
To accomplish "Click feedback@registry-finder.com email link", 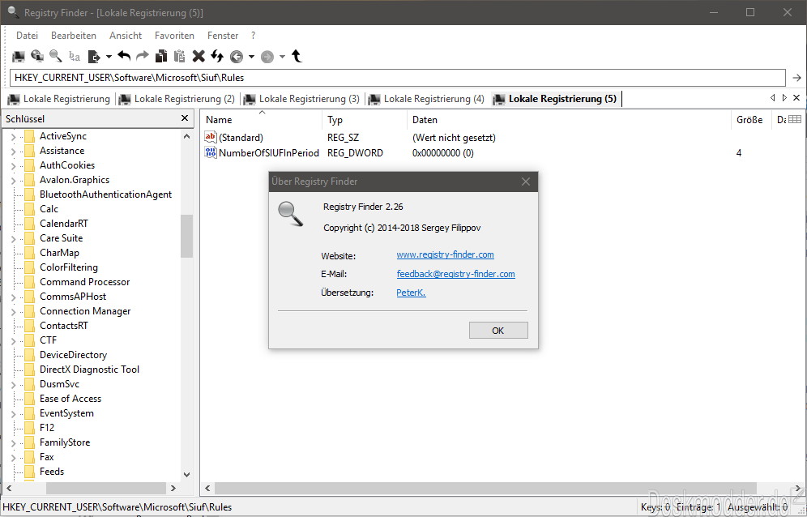I will tap(455, 274).
